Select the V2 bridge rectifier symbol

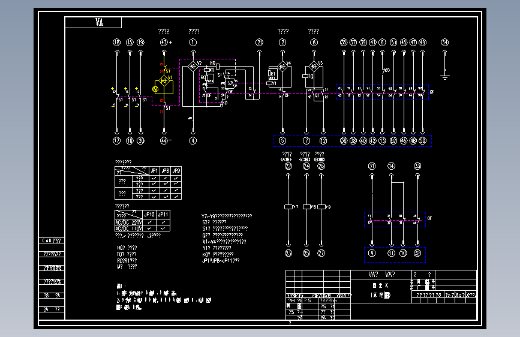coord(193,67)
